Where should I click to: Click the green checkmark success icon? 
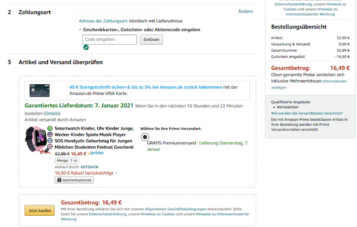[86, 47]
